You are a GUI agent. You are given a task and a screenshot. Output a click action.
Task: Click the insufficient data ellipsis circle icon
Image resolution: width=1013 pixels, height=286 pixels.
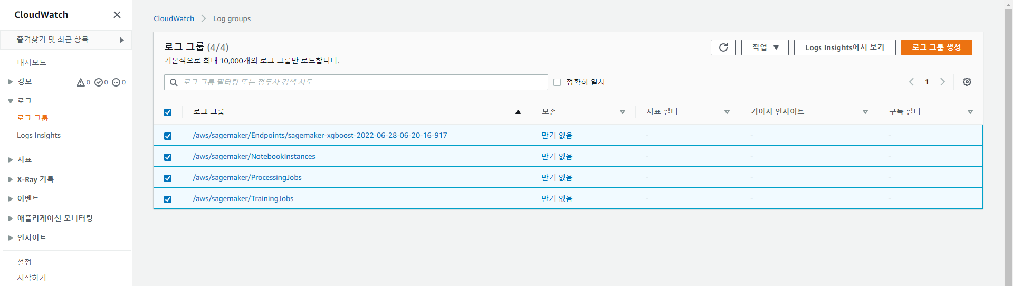click(116, 82)
